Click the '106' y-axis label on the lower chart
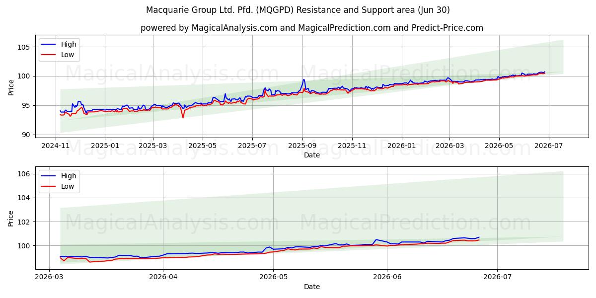Viewport: 596px width, 298px height. [x=24, y=174]
